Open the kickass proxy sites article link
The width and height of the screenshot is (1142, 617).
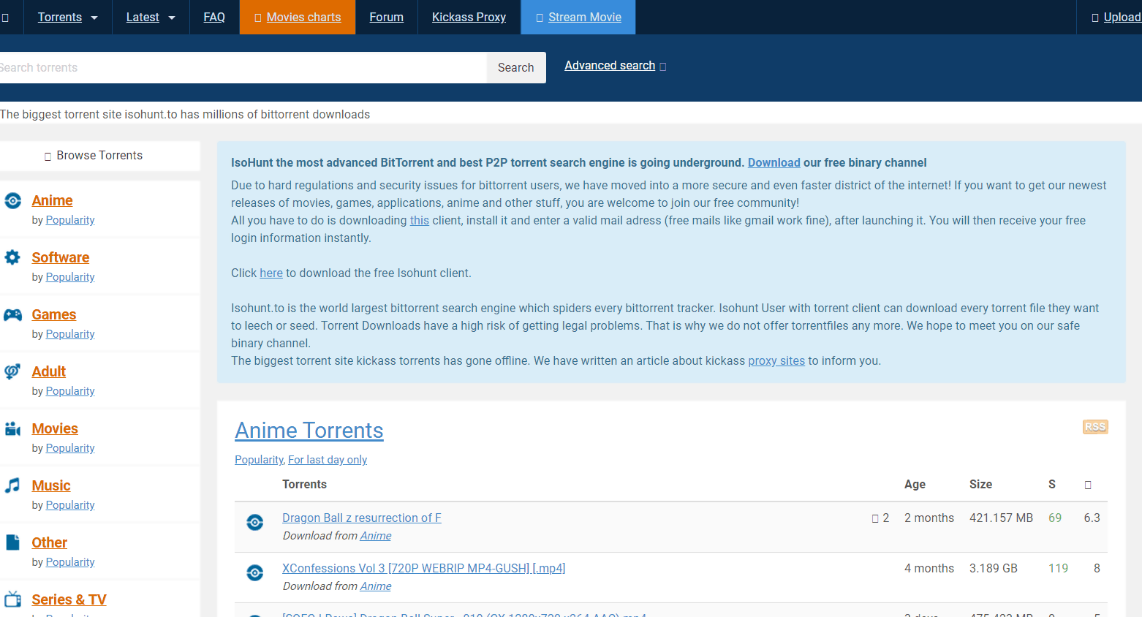[x=776, y=361]
